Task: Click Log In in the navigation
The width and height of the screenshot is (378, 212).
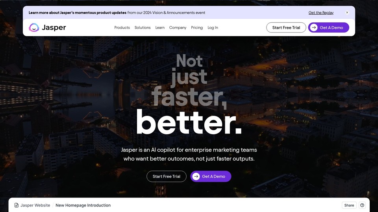Action: tap(213, 27)
